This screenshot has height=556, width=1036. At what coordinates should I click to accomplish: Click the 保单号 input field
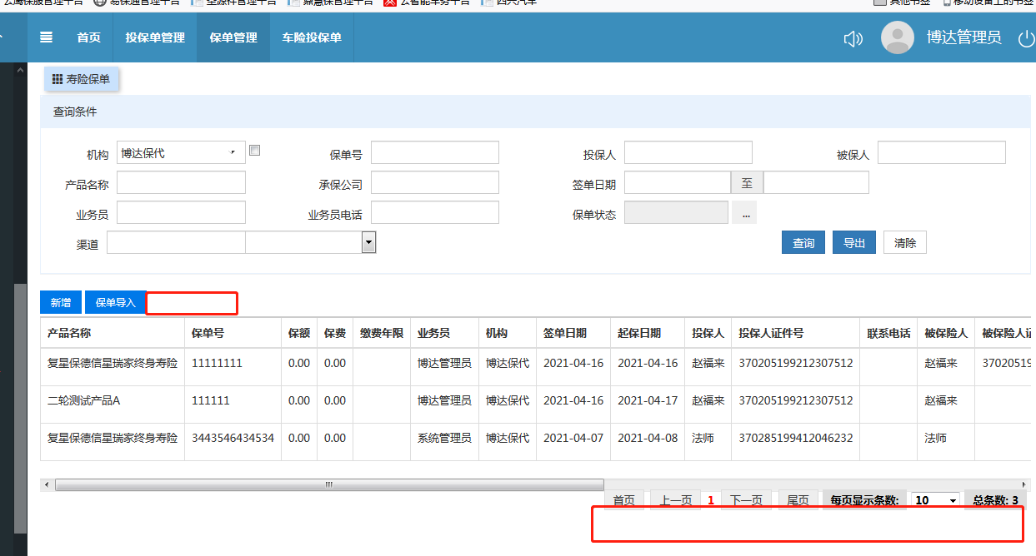435,152
